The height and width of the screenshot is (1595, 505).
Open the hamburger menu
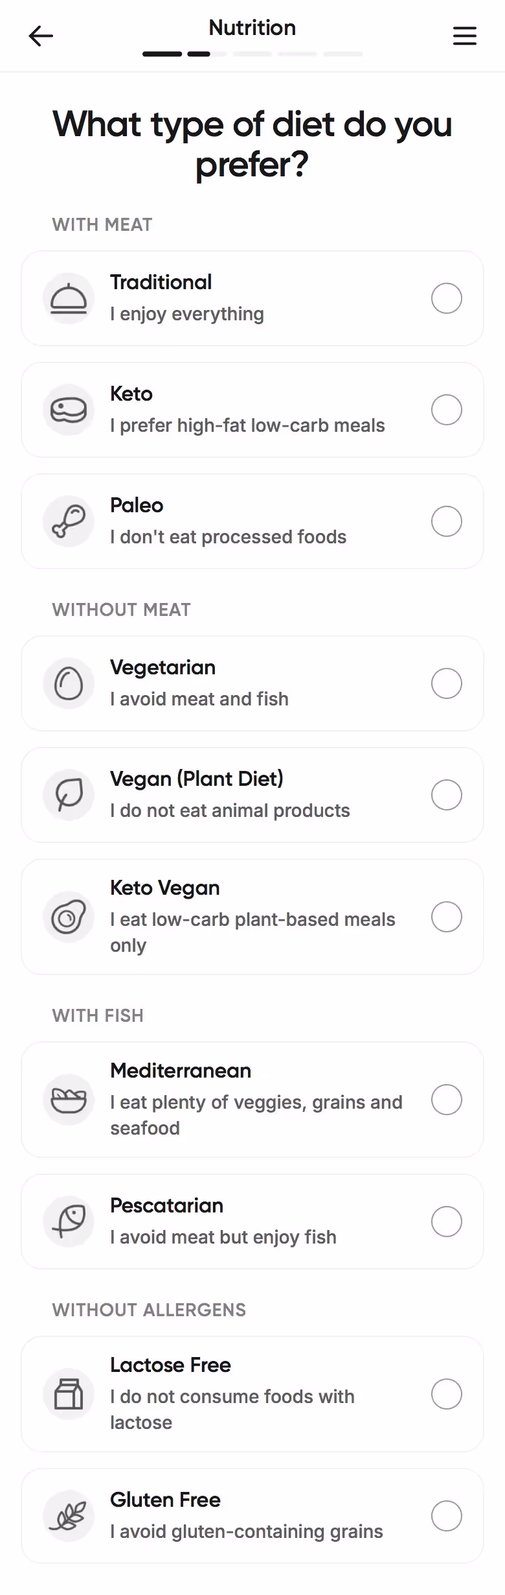click(464, 36)
